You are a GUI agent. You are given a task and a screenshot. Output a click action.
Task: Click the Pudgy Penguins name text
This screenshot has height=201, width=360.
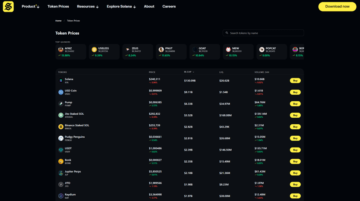tap(75, 137)
